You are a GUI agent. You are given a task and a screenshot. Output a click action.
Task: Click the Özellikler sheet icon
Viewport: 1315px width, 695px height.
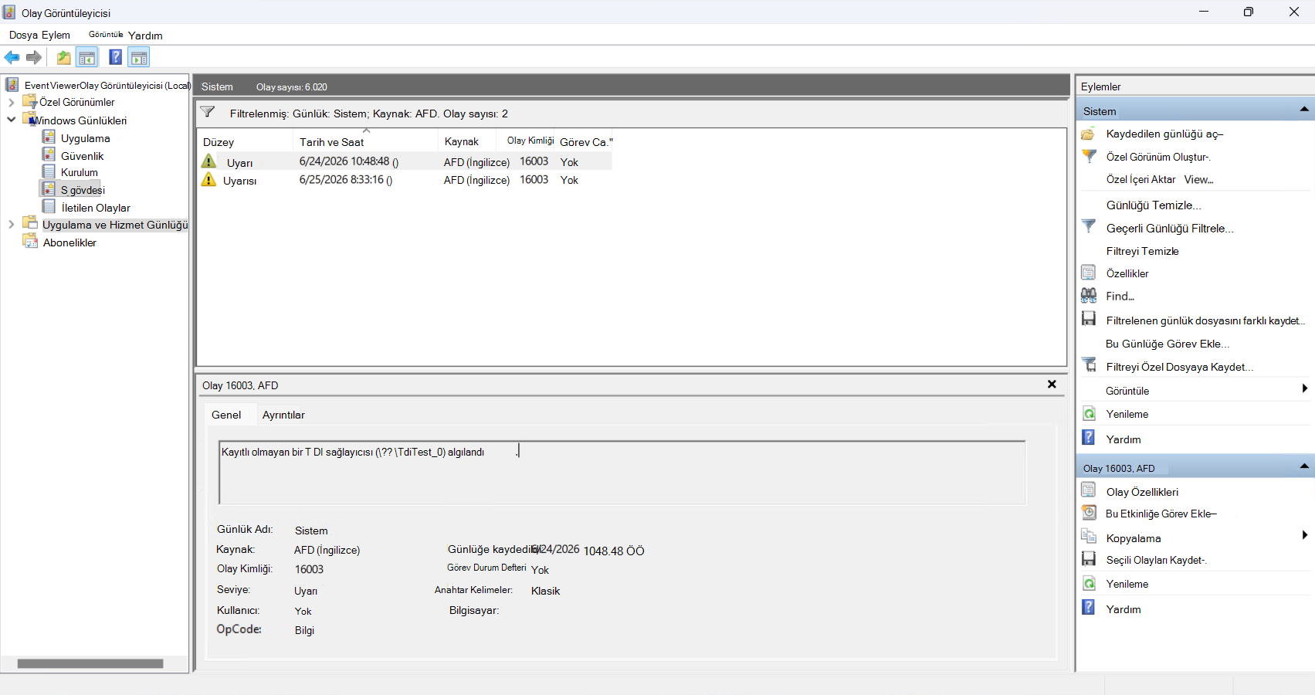click(x=1089, y=273)
